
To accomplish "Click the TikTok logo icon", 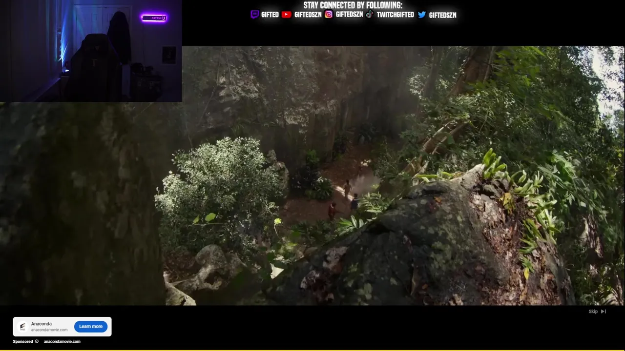I will coord(370,14).
